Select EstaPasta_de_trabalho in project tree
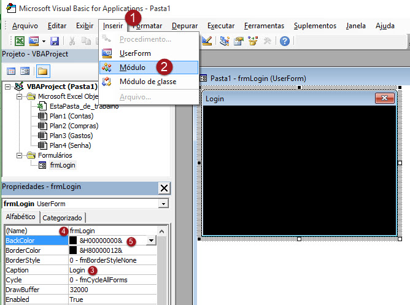 pyautogui.click(x=84, y=106)
